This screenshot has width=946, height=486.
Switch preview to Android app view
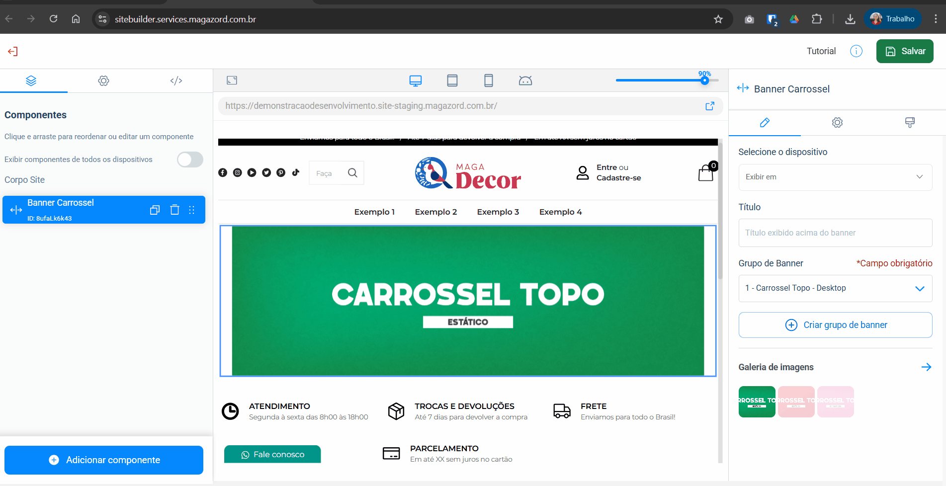tap(525, 81)
